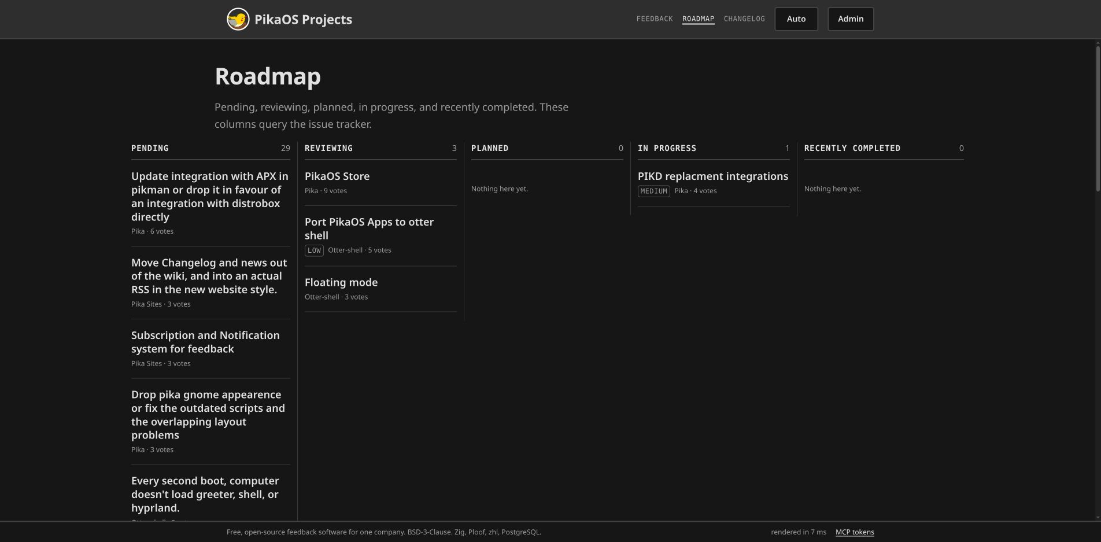This screenshot has height=542, width=1101.
Task: Open the APX integration in pikman issue
Action: (210, 197)
